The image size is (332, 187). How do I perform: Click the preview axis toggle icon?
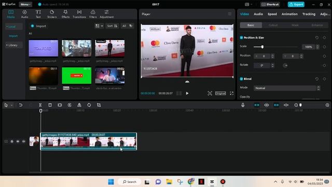click(286, 105)
